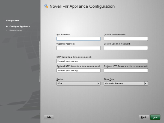The height and width of the screenshot is (123, 164).
Task: Click the Novell Filr Appliance Configuration title
Action: click(x=82, y=6)
